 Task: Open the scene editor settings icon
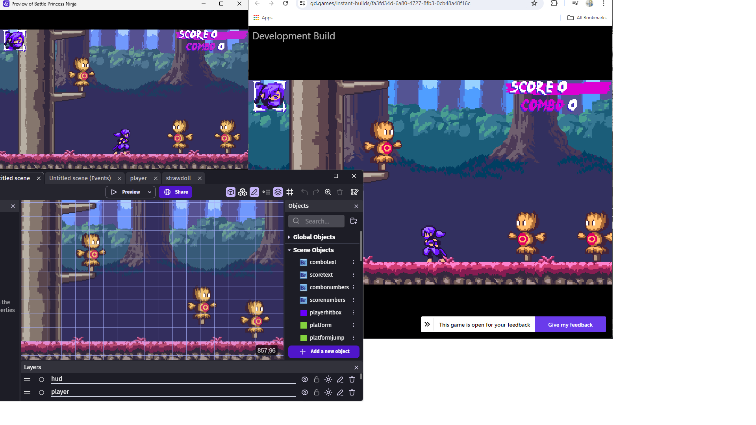point(354,192)
